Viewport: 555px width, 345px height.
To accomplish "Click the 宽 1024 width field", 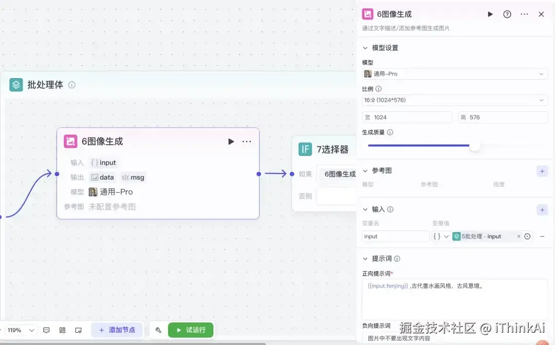I will 407,118.
